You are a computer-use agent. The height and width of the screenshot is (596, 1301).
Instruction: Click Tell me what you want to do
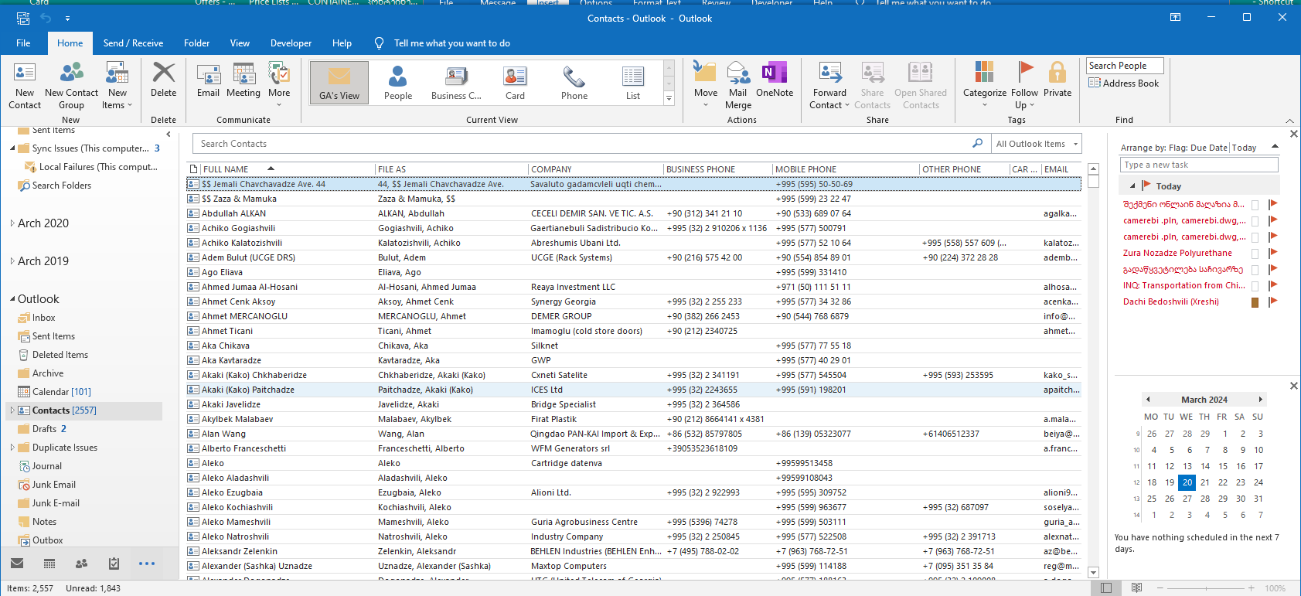[x=451, y=43]
